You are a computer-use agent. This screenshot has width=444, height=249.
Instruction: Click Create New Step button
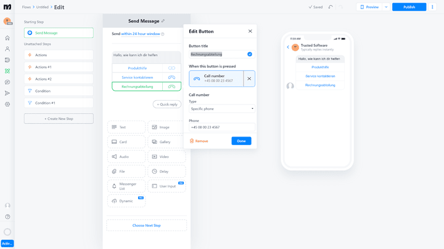tap(59, 119)
